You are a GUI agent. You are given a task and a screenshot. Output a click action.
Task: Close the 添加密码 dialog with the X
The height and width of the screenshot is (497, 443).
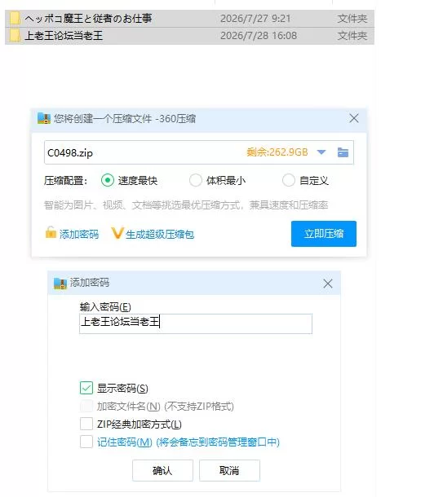click(x=328, y=284)
